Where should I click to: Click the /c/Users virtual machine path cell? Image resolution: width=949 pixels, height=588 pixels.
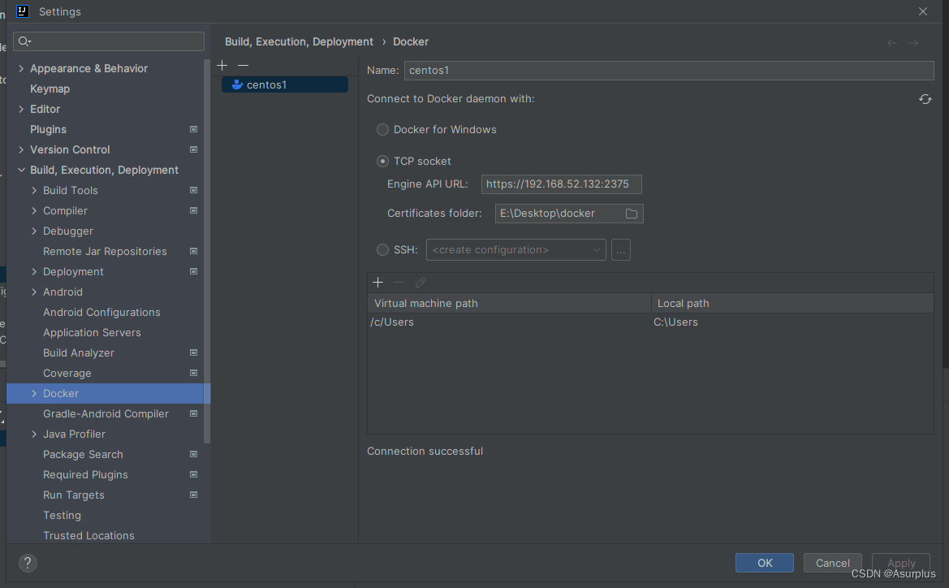[509, 322]
